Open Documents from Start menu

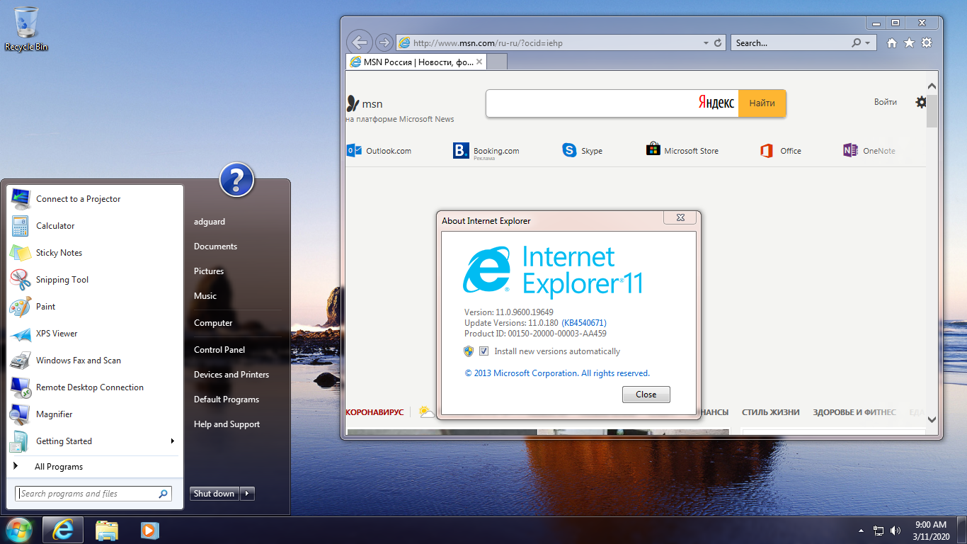[x=215, y=246]
